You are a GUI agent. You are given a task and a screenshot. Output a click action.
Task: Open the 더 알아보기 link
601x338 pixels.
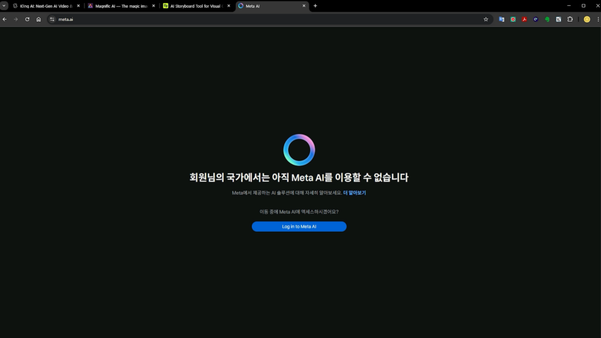tap(354, 192)
